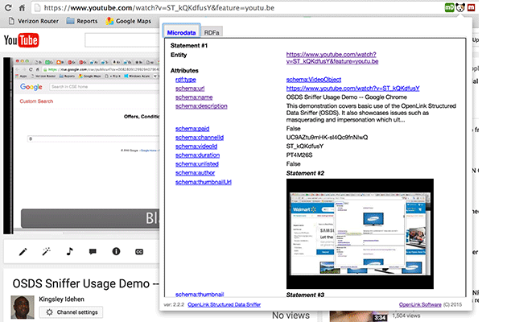Switch to the RDFa tab
The width and height of the screenshot is (515, 322).
coord(212,32)
